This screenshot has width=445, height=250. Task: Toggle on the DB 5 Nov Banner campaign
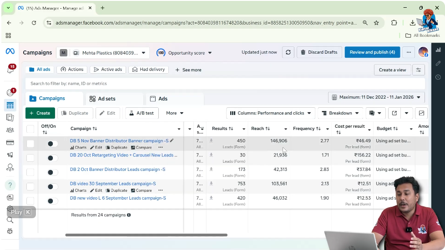coord(52,144)
